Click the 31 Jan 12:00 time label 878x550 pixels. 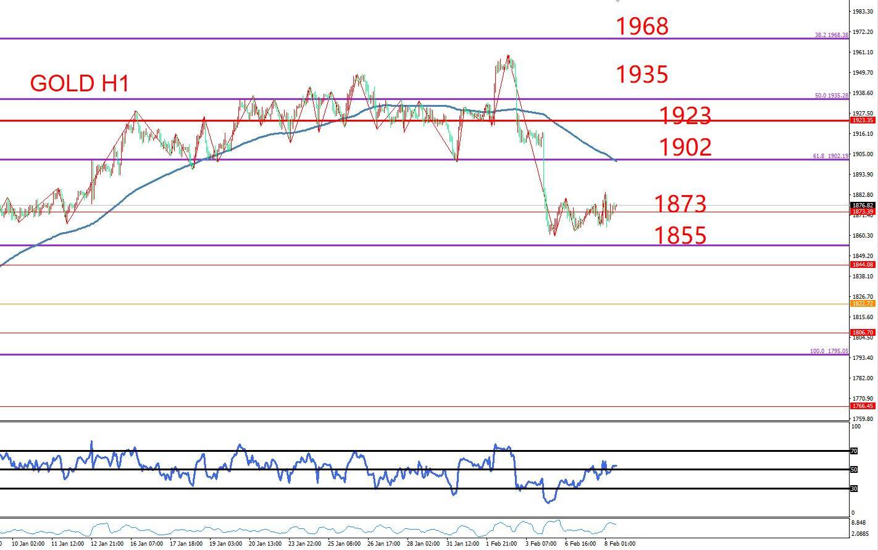pyautogui.click(x=462, y=544)
